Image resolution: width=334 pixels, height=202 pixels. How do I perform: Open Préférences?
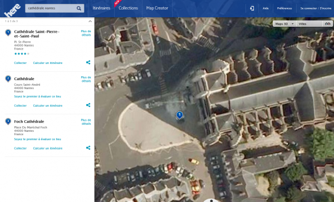pyautogui.click(x=284, y=8)
